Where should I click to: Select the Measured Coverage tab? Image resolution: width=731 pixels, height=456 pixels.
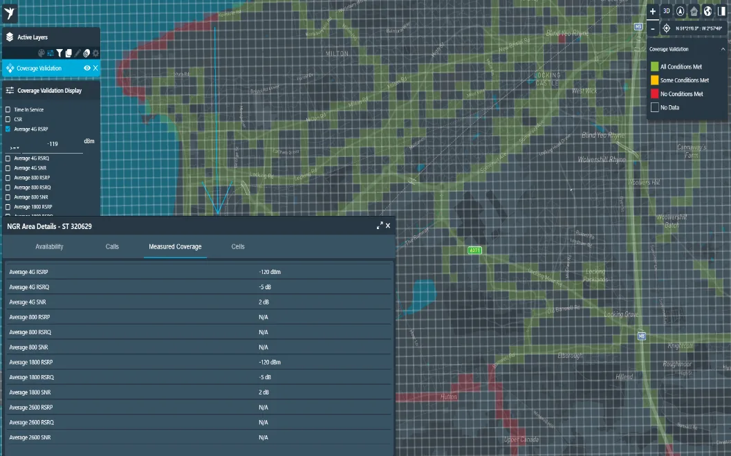(x=175, y=246)
